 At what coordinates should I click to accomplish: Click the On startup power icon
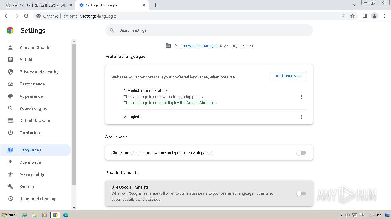click(10, 133)
